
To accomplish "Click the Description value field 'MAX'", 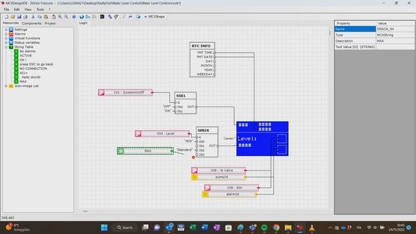I will tap(395, 41).
